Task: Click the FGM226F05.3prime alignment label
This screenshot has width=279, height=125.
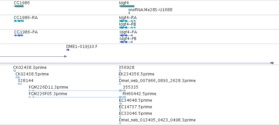Action: click(x=48, y=94)
